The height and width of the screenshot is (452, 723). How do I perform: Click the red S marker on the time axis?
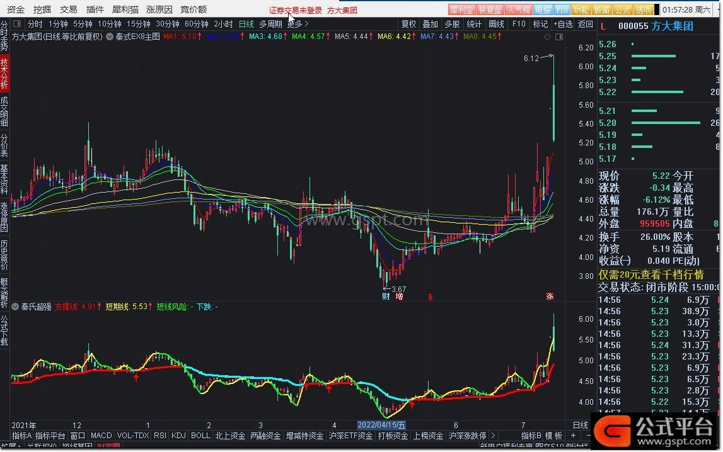pyautogui.click(x=430, y=297)
